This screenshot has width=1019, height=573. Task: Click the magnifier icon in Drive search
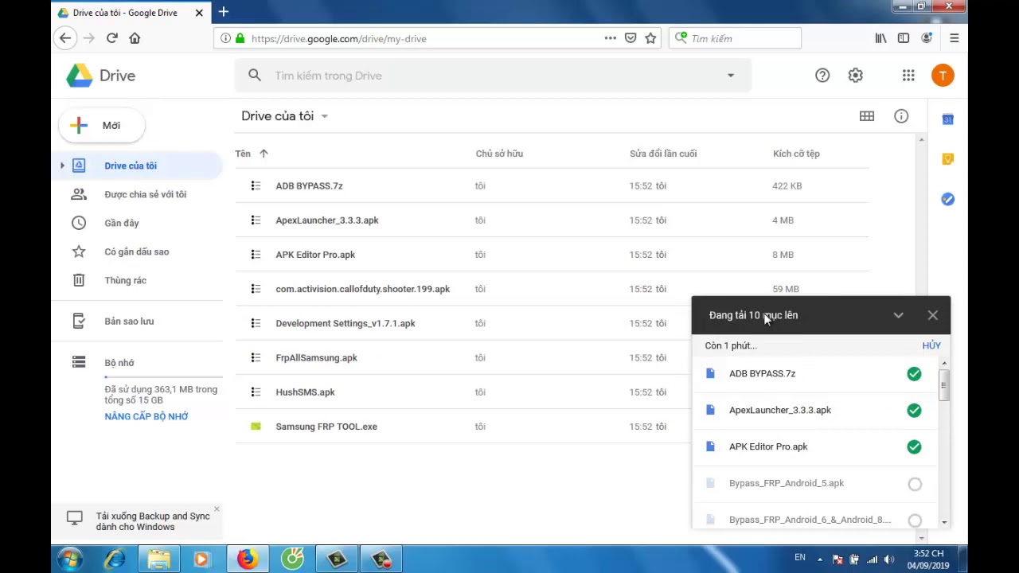(255, 76)
